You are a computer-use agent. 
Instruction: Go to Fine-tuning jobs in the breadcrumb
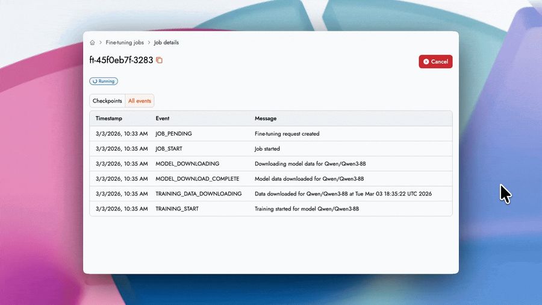125,43
